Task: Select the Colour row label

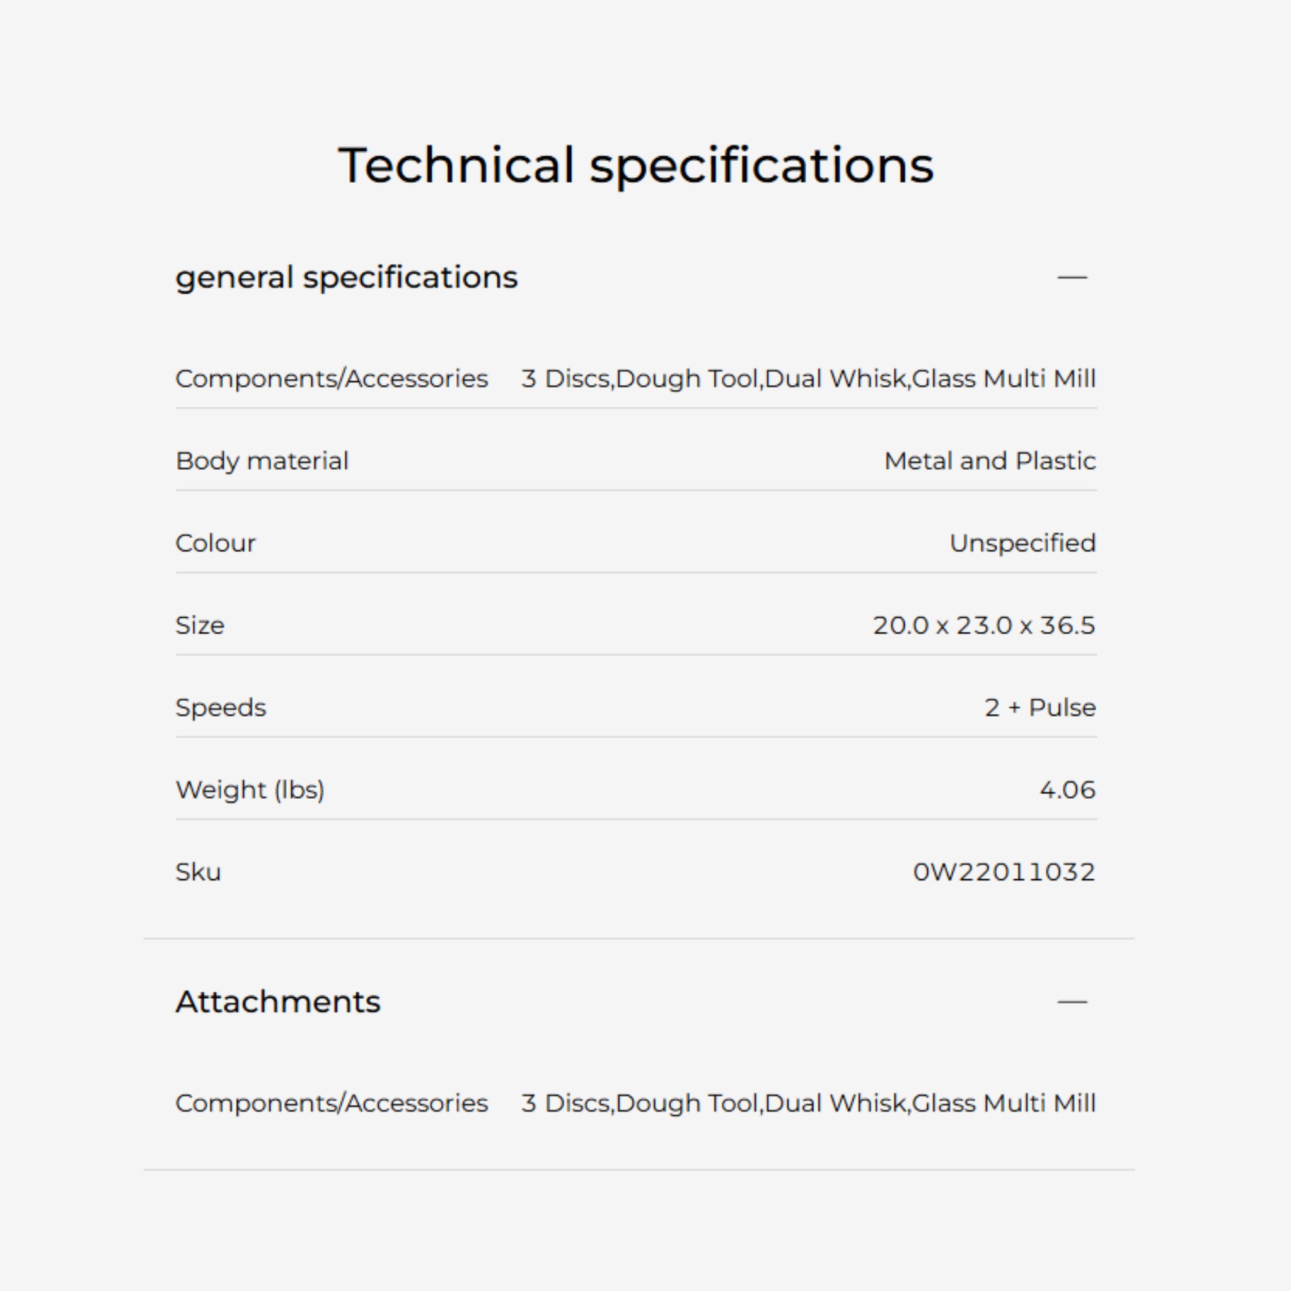Action: click(x=215, y=543)
